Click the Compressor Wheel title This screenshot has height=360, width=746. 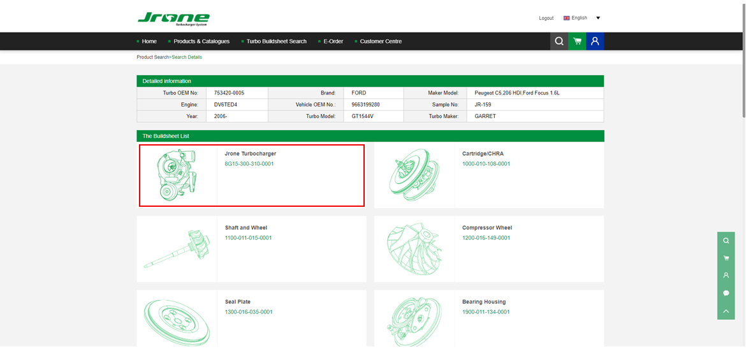tap(487, 228)
